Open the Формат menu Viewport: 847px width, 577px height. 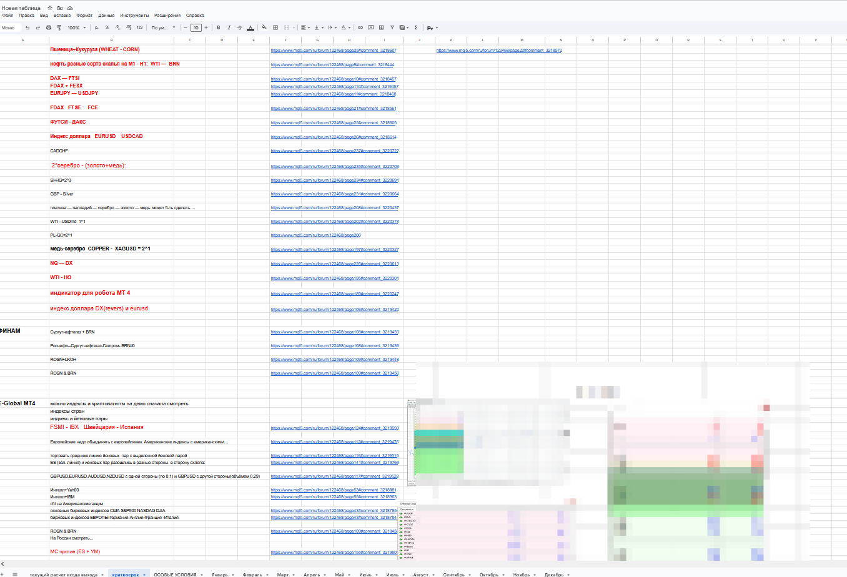click(84, 16)
